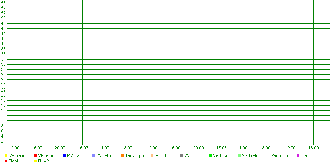The width and height of the screenshot is (330, 166).
Task: Select the 'Ved retur' legend label
Action: pos(251,156)
